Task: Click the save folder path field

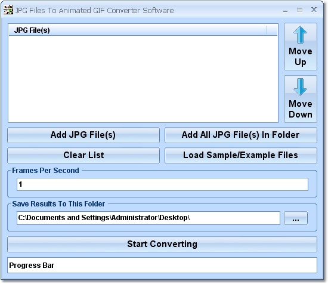Action: coord(148,218)
